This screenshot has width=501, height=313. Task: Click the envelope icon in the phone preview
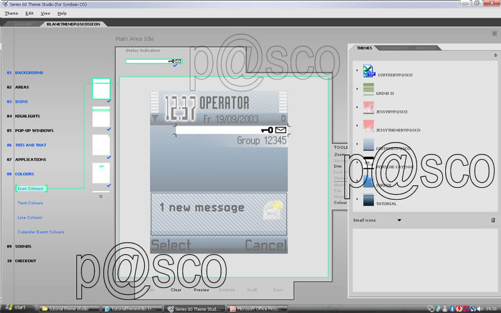[x=281, y=130]
